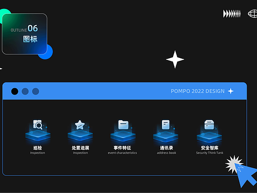Open the 事件特征 folder icon
The width and height of the screenshot is (257, 193).
tap(124, 125)
